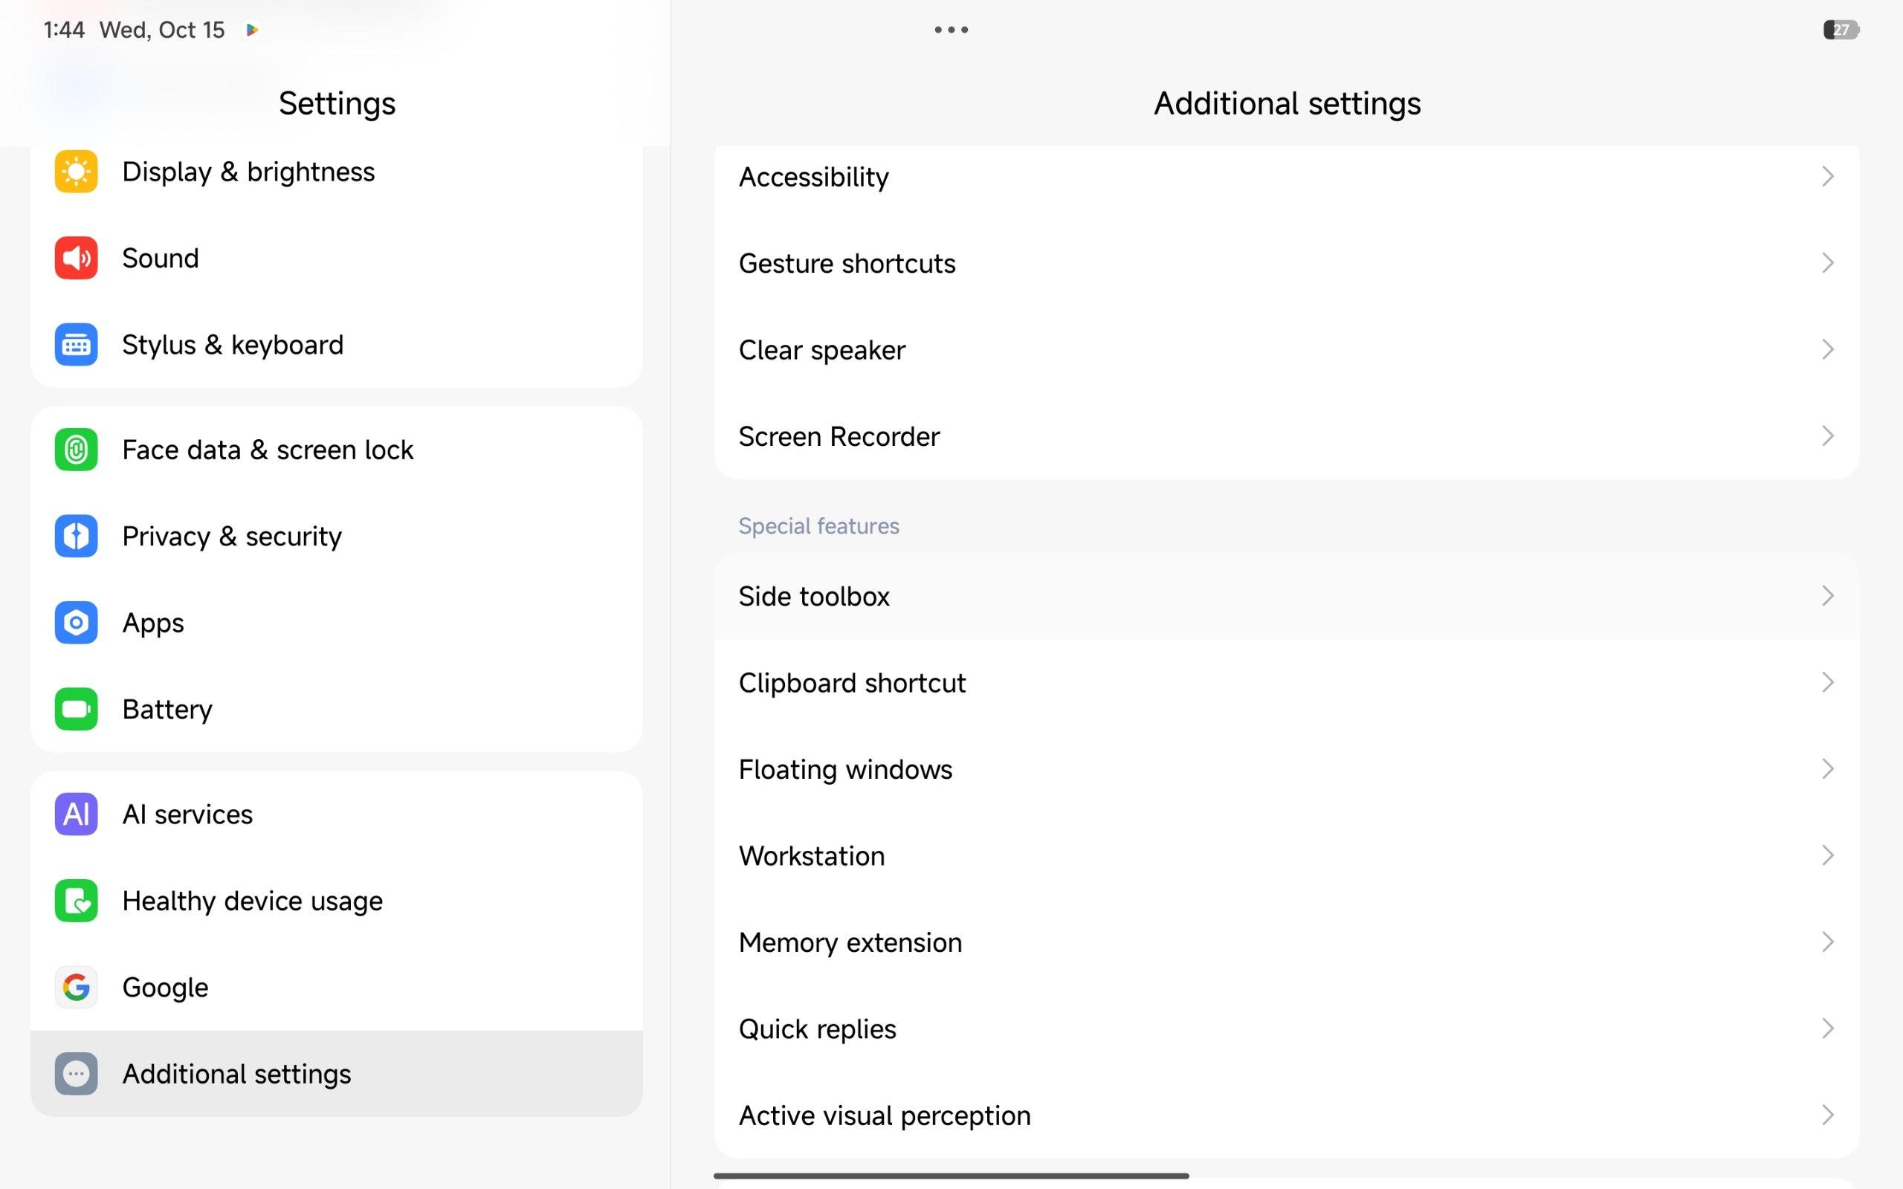Tap the Google G logo icon

[x=76, y=987]
